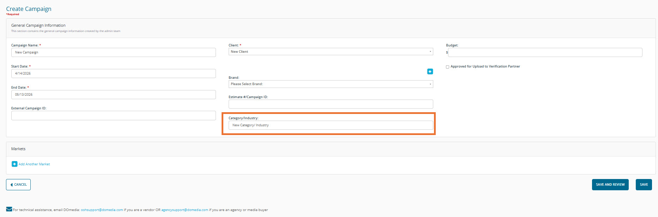Click the End Date field
658x217 pixels.
(113, 95)
